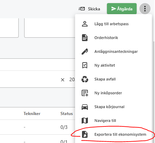
Task: Click the Status column header
Action: pyautogui.click(x=66, y=114)
